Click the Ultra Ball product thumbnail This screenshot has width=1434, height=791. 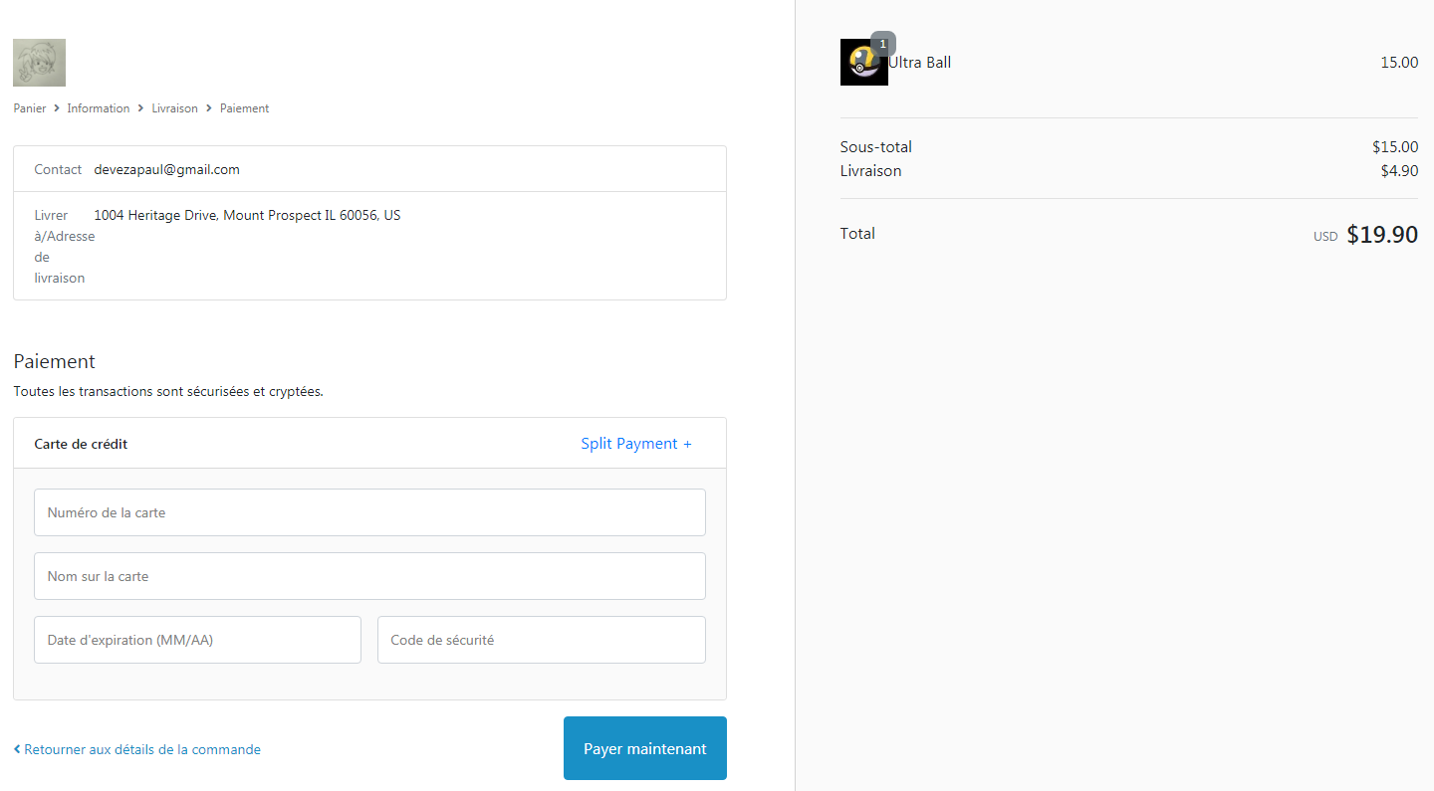pos(864,63)
